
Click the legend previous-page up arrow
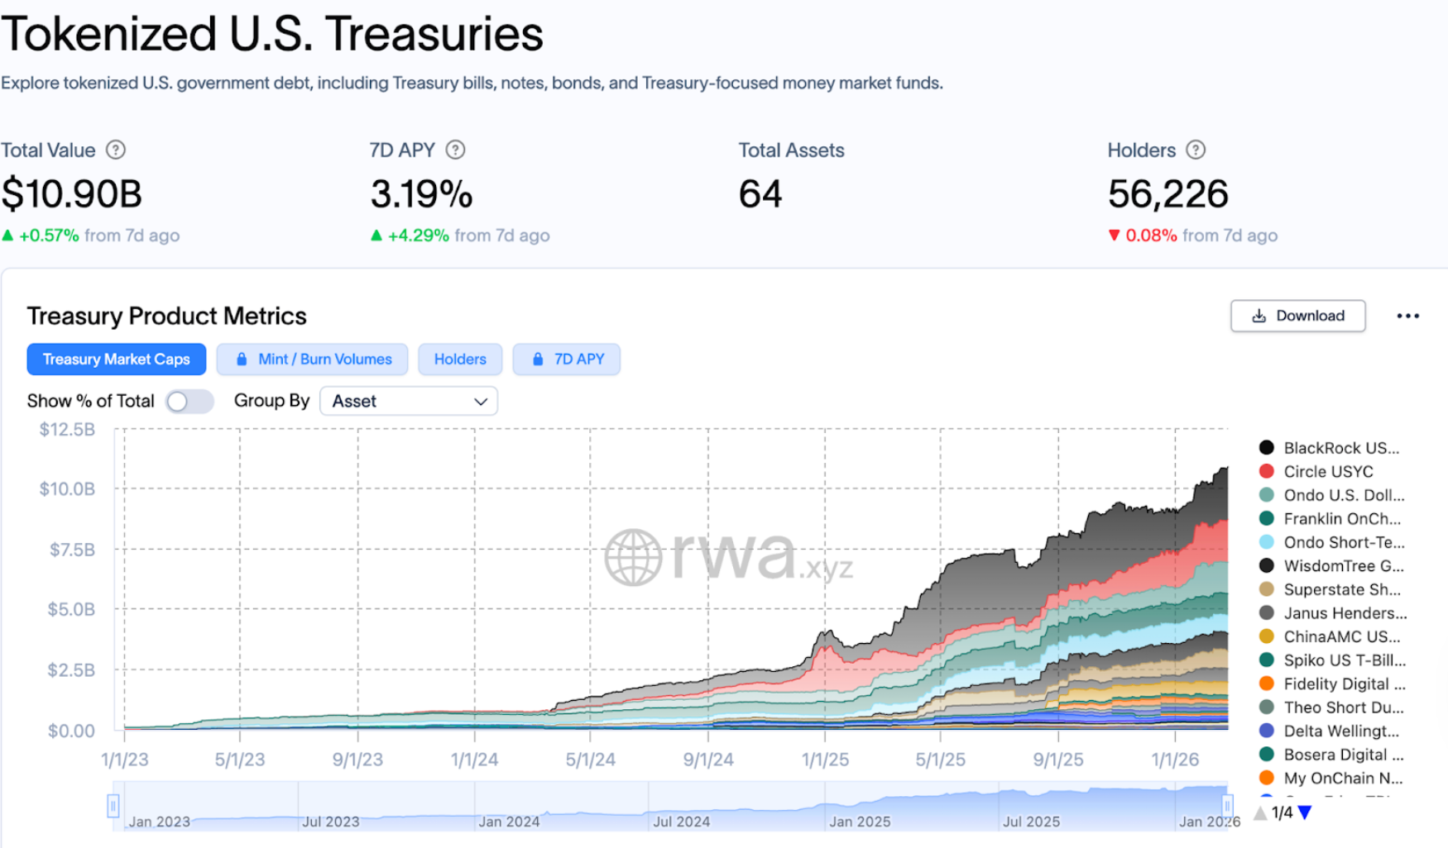point(1261,812)
